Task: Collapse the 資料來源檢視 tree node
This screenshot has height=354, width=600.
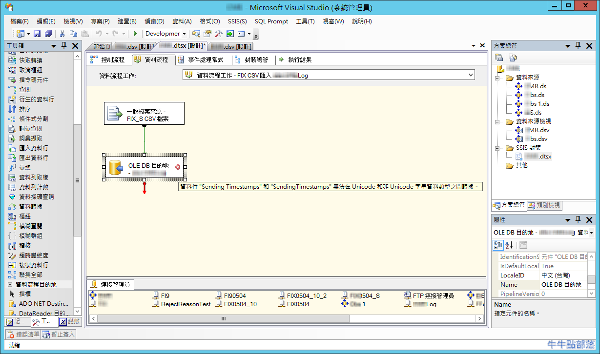Action: (498, 121)
